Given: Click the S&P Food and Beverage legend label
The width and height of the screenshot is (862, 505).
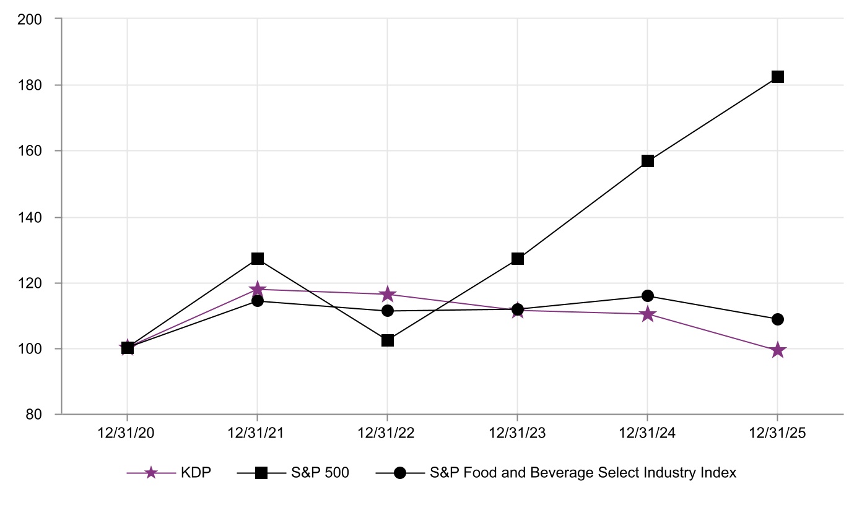Looking at the screenshot, I should pos(583,473).
